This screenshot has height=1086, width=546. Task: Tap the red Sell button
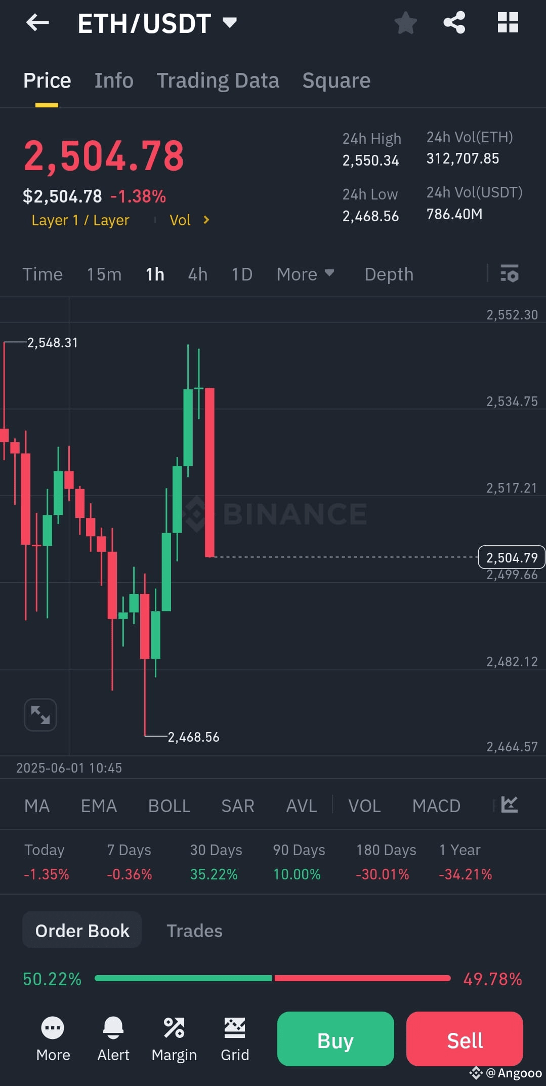click(x=465, y=1039)
